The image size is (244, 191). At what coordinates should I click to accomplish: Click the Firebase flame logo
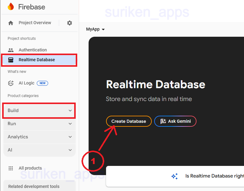11,7
